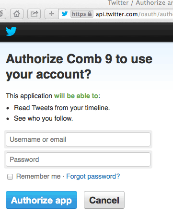Open the Share menu icon

pyautogui.click(x=34, y=14)
